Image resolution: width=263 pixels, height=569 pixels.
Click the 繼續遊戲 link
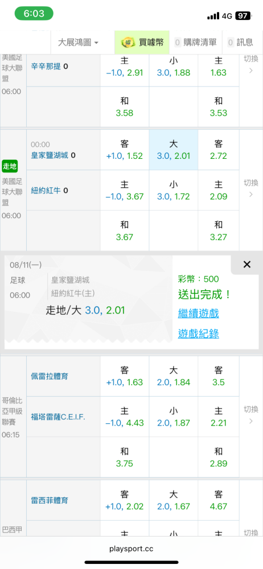[x=198, y=313]
